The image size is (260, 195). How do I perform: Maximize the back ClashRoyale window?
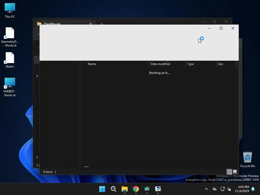215,22
